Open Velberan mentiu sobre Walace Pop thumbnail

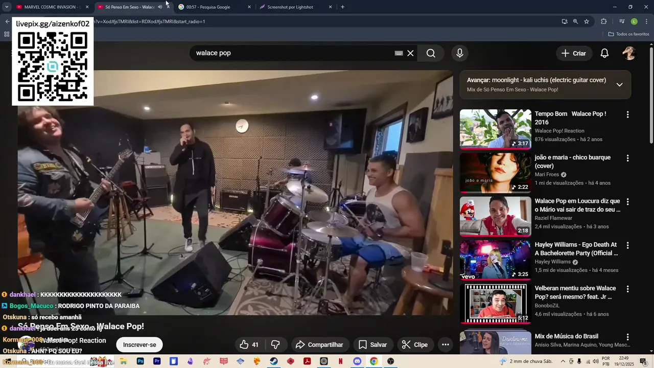(x=496, y=304)
